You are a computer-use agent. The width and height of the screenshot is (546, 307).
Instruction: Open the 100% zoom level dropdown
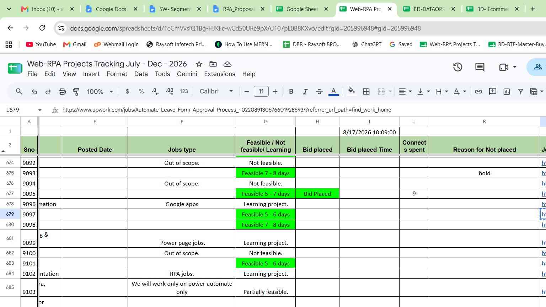tap(100, 91)
